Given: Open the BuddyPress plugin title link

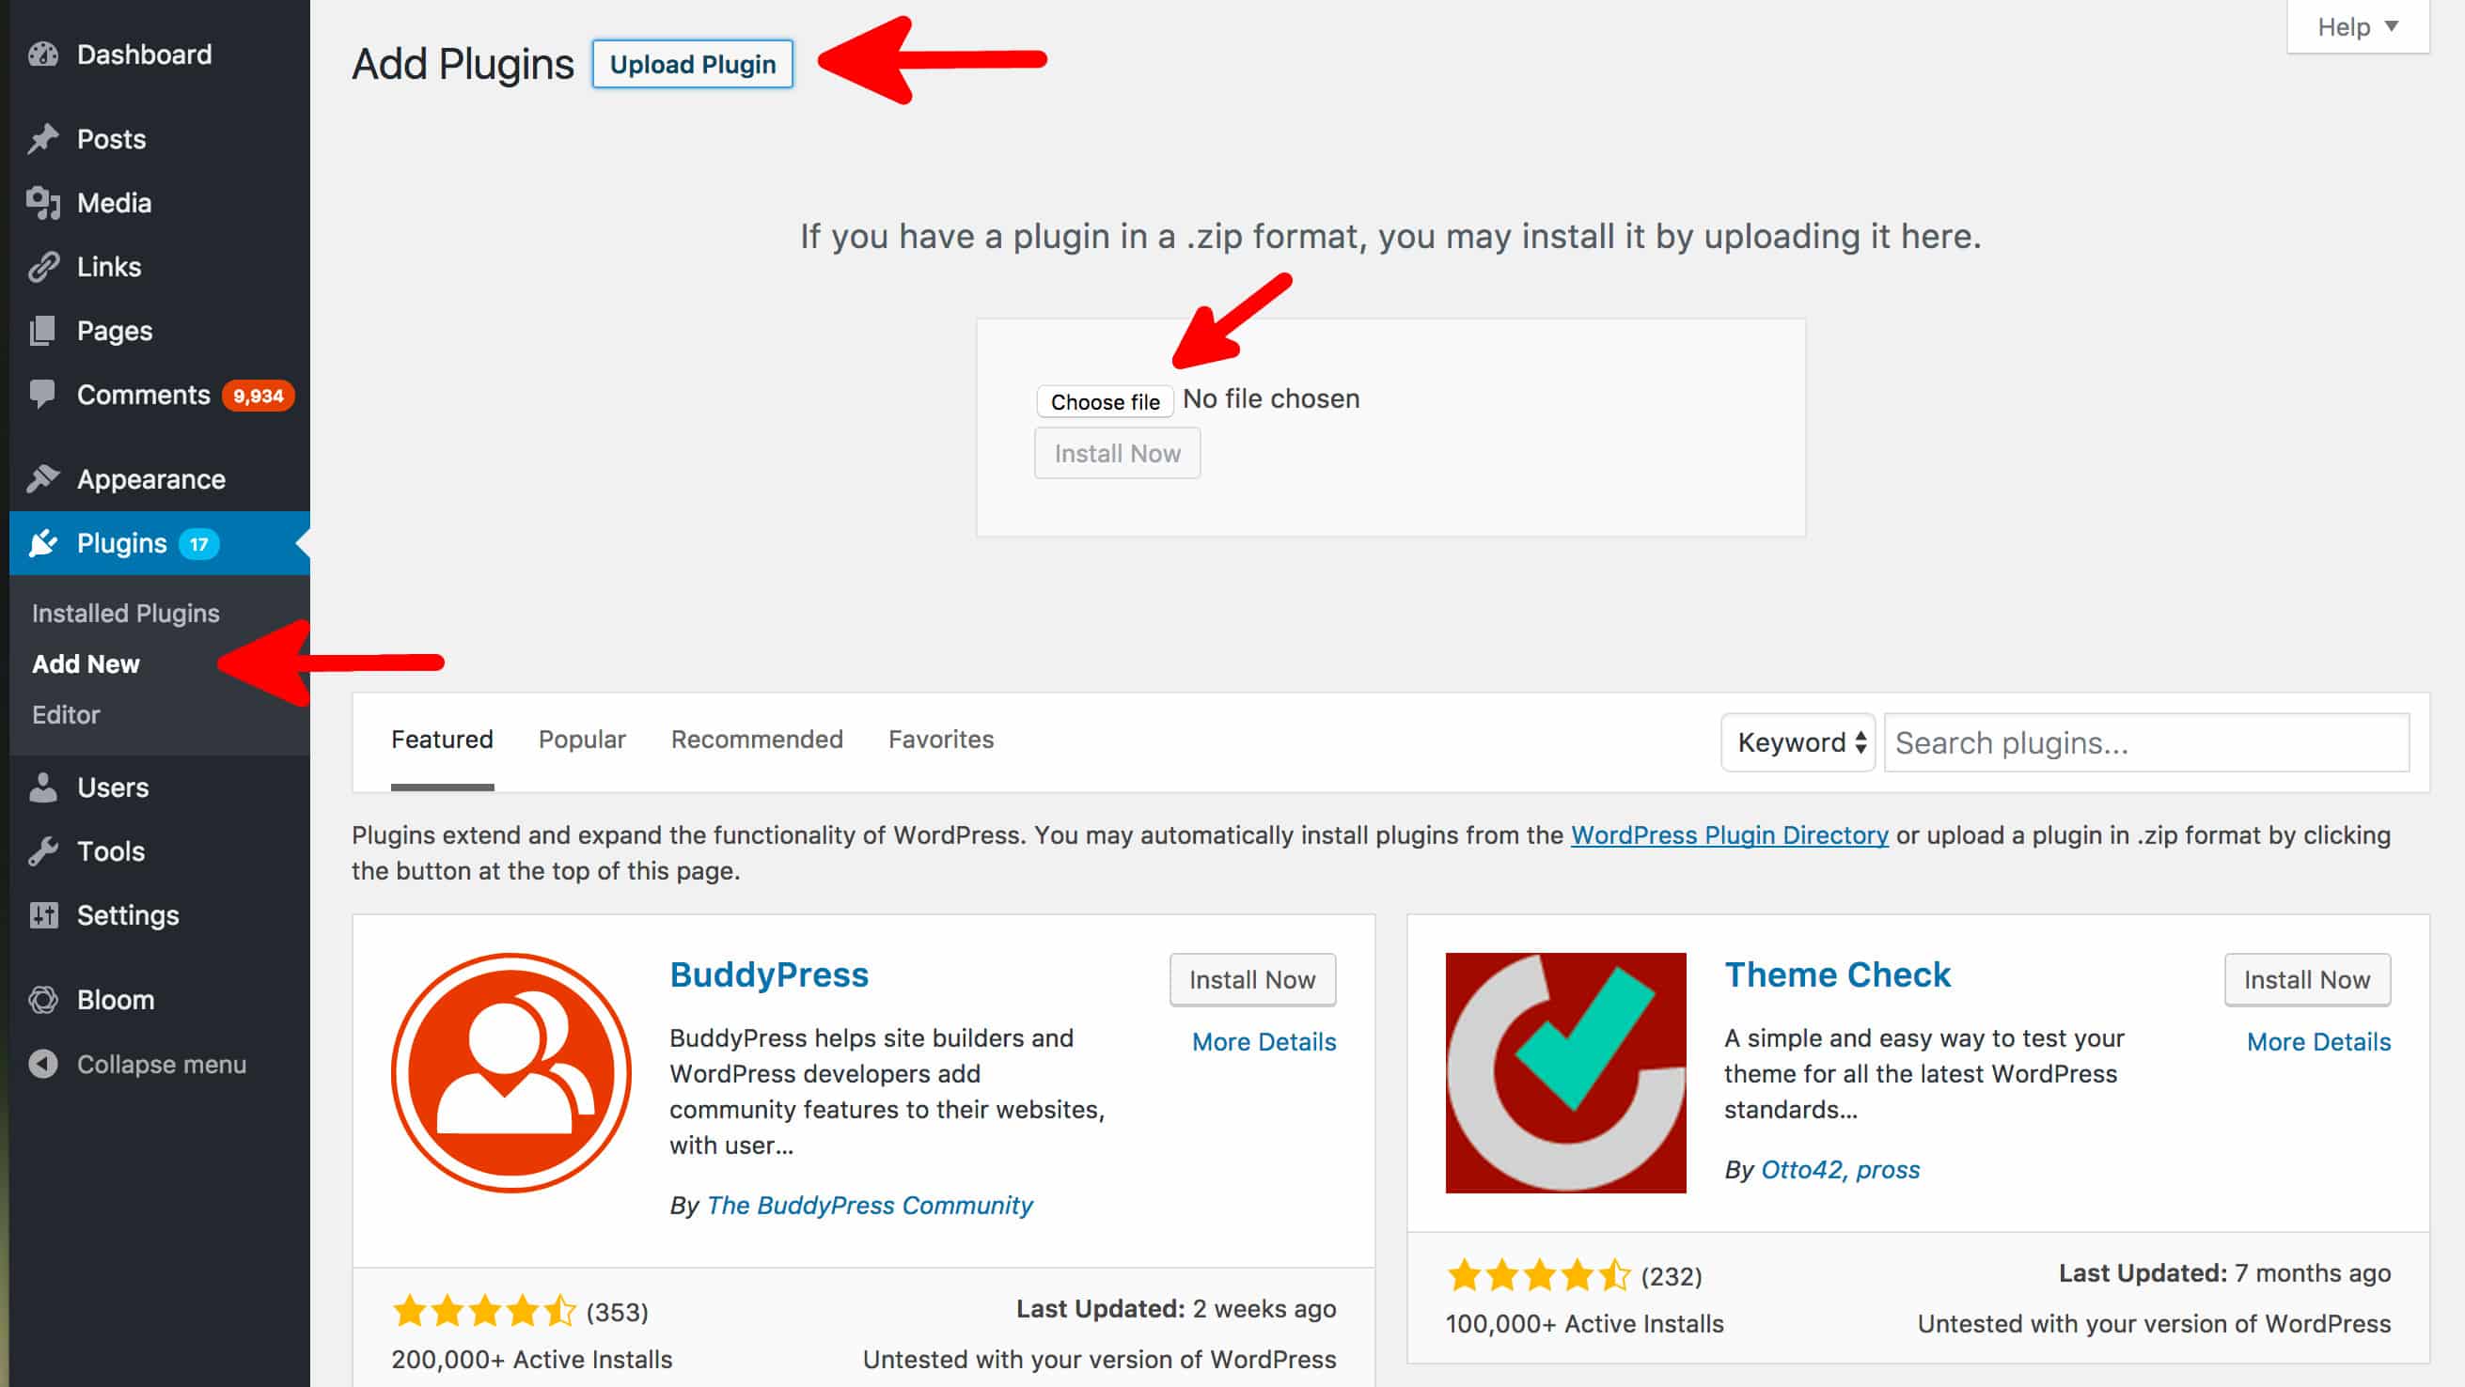Looking at the screenshot, I should pyautogui.click(x=769, y=974).
